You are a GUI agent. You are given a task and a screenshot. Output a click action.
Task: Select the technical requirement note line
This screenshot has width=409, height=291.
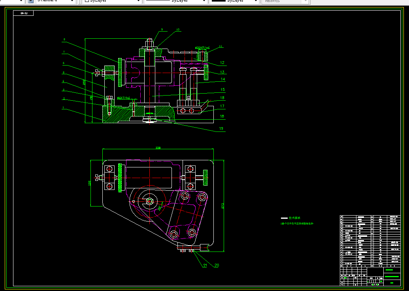[x=297, y=223]
